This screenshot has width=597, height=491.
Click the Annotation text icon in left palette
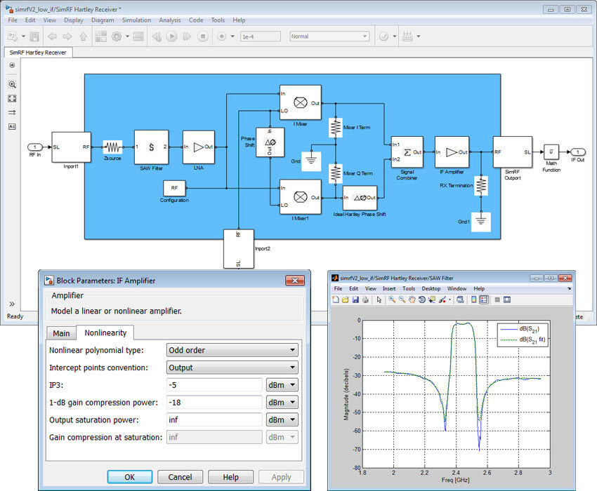point(12,127)
